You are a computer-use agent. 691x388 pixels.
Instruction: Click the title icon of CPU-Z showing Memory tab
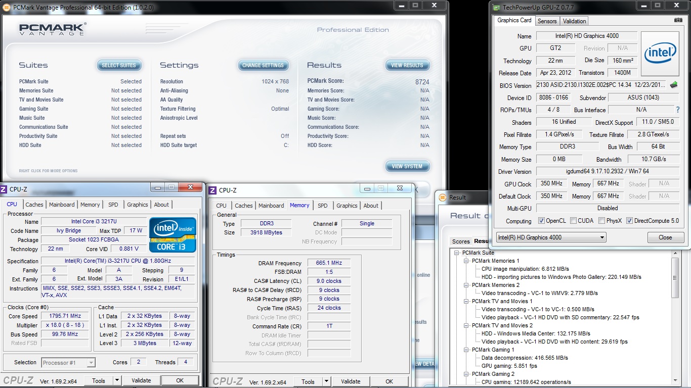(x=213, y=190)
